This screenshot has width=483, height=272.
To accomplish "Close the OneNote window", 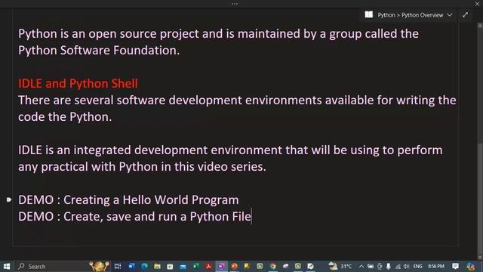I will pos(477,3).
